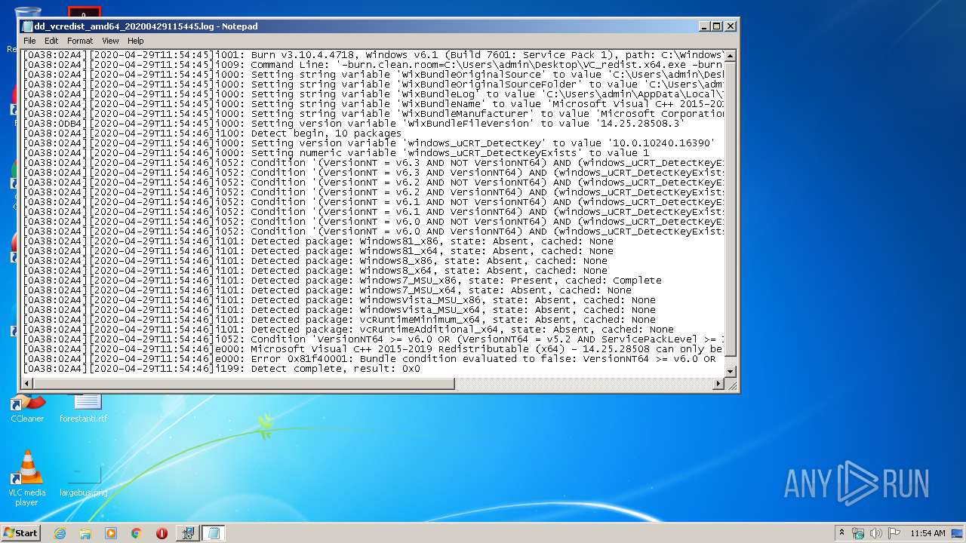
Task: Open Windows Explorer from taskbar
Action: coord(85,533)
